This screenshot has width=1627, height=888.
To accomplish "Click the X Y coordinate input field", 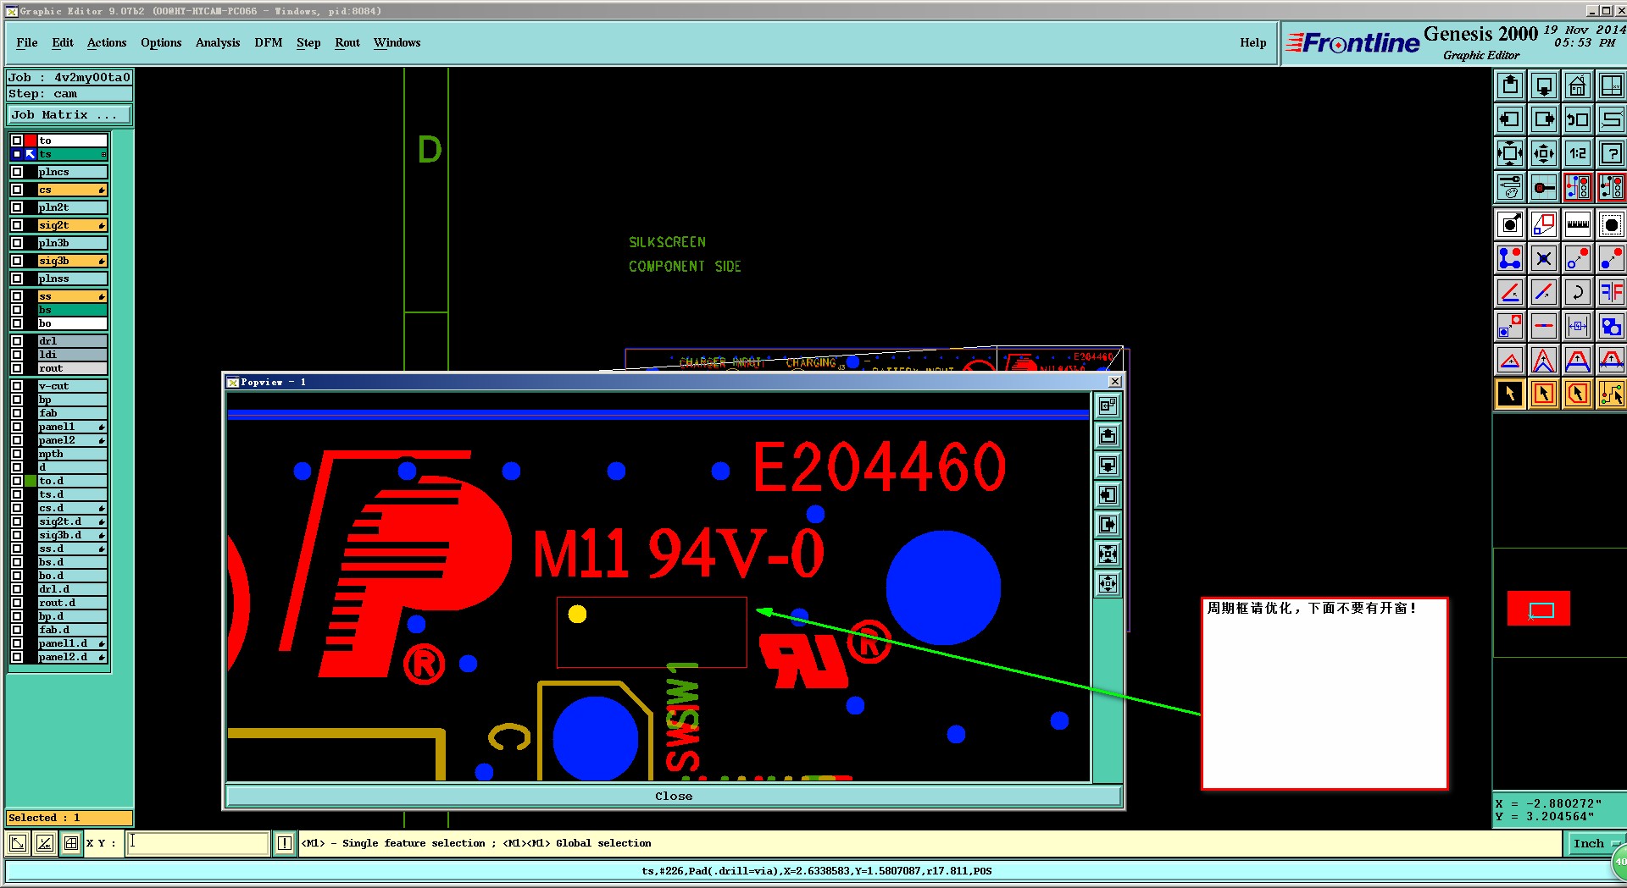I will click(x=197, y=843).
